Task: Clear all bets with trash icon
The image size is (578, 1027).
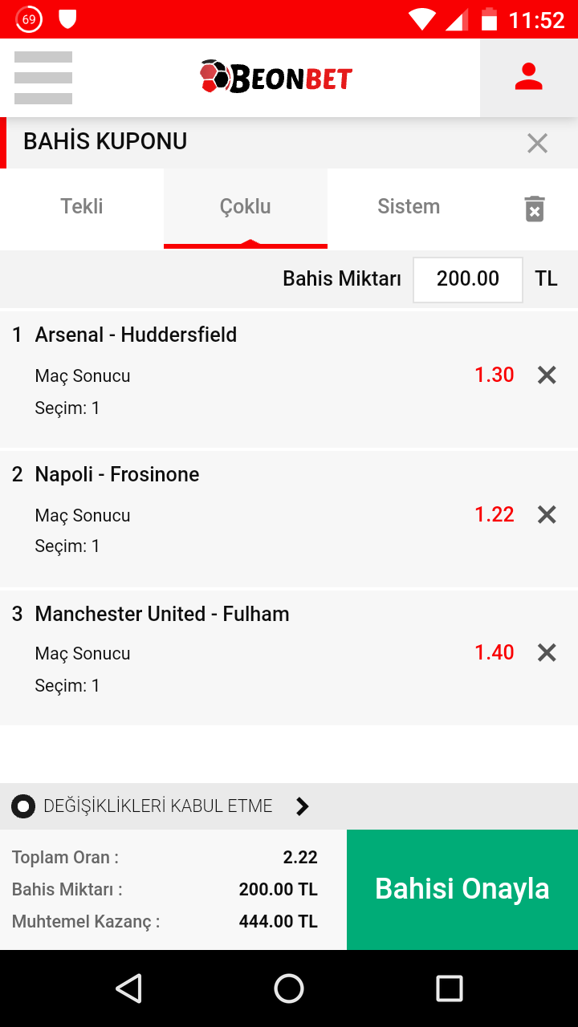Action: tap(535, 209)
